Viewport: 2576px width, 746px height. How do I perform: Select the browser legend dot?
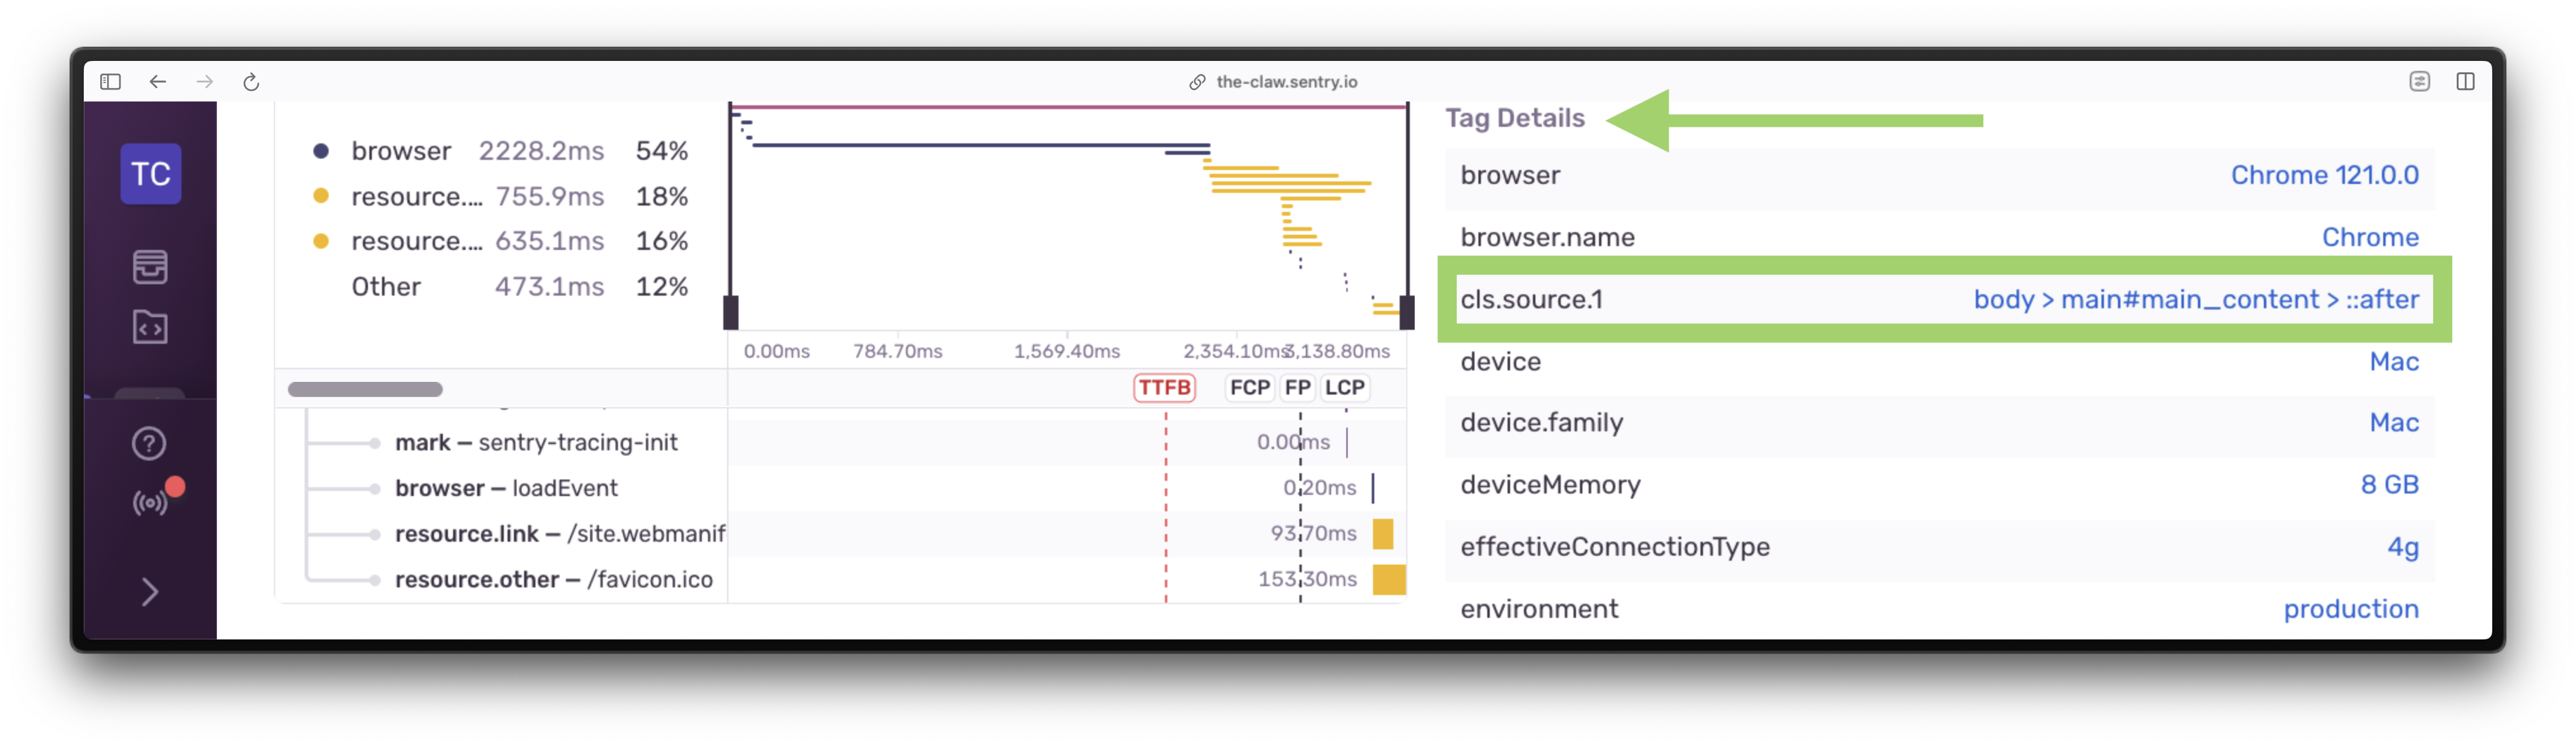(321, 151)
